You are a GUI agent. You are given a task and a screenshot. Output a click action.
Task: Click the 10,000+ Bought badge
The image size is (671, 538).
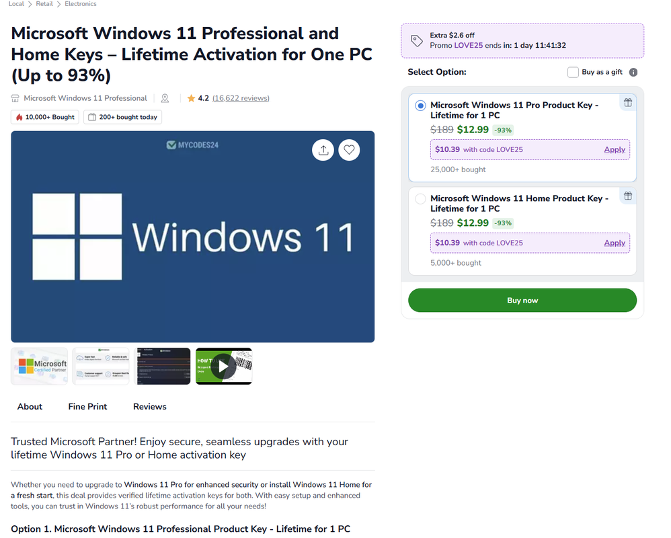pyautogui.click(x=45, y=117)
